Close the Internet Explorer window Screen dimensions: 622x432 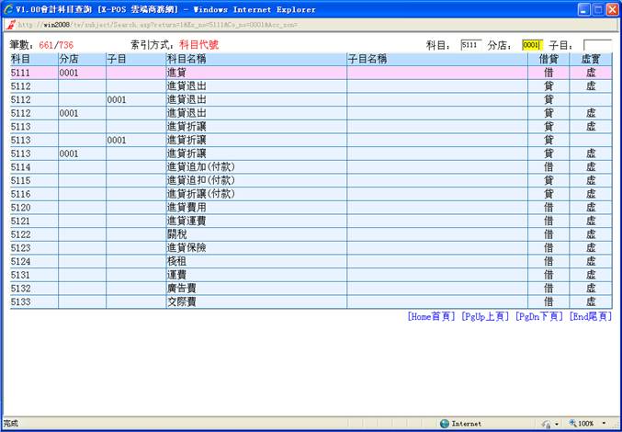point(610,8)
